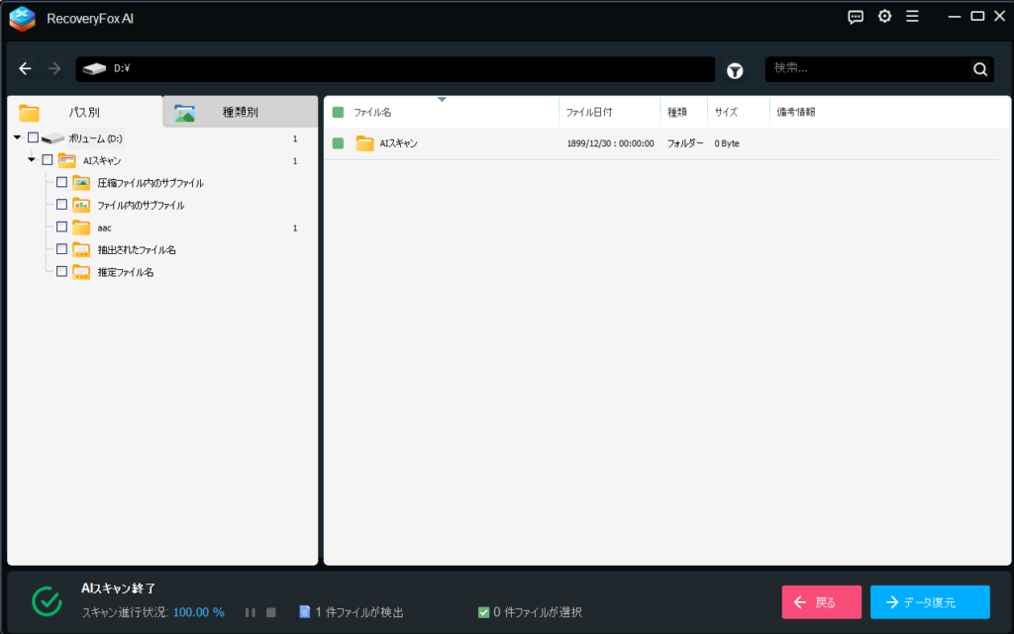Click the 戻る button

pos(821,602)
